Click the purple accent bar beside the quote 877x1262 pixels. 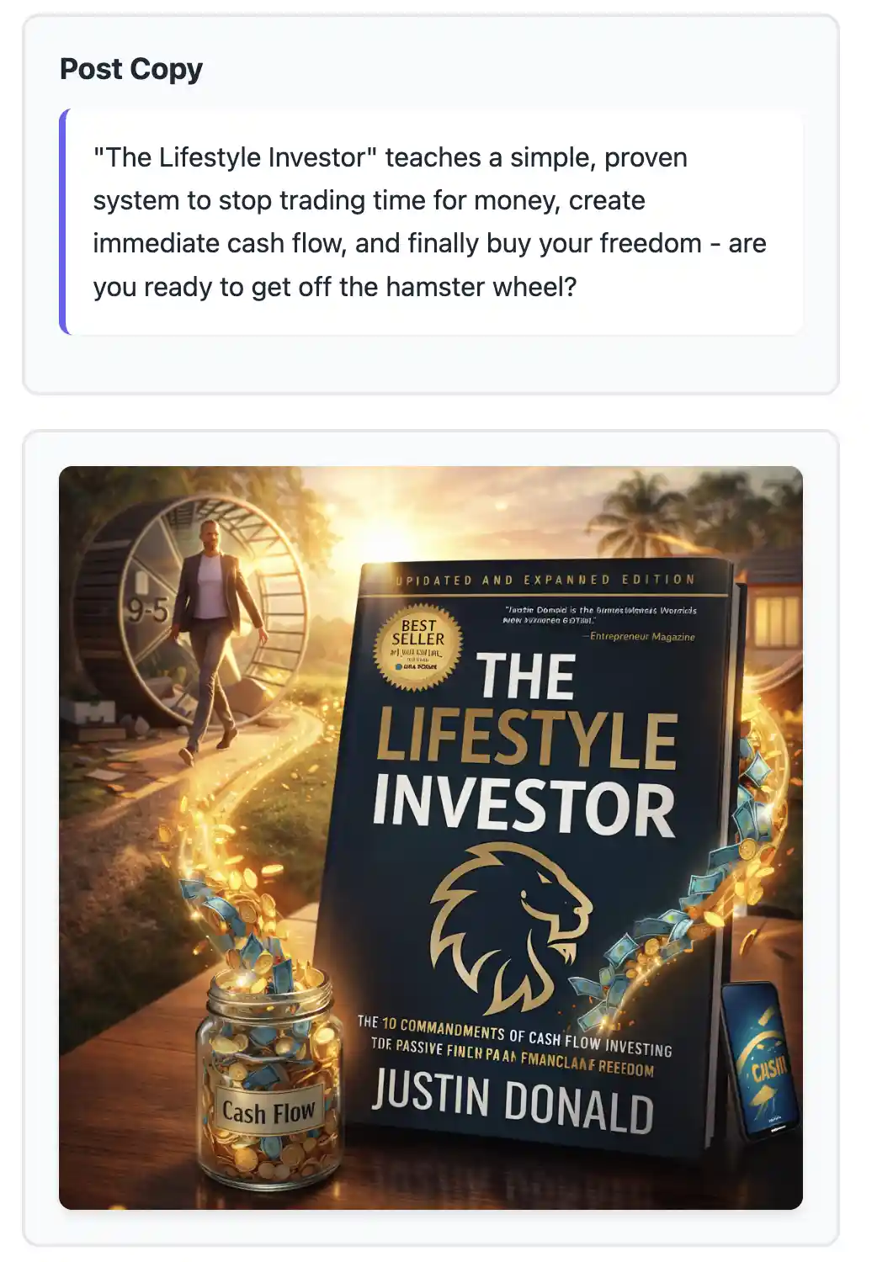63,222
